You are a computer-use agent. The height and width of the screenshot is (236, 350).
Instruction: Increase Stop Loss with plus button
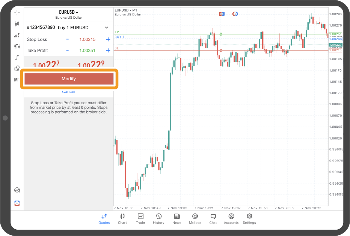point(108,39)
